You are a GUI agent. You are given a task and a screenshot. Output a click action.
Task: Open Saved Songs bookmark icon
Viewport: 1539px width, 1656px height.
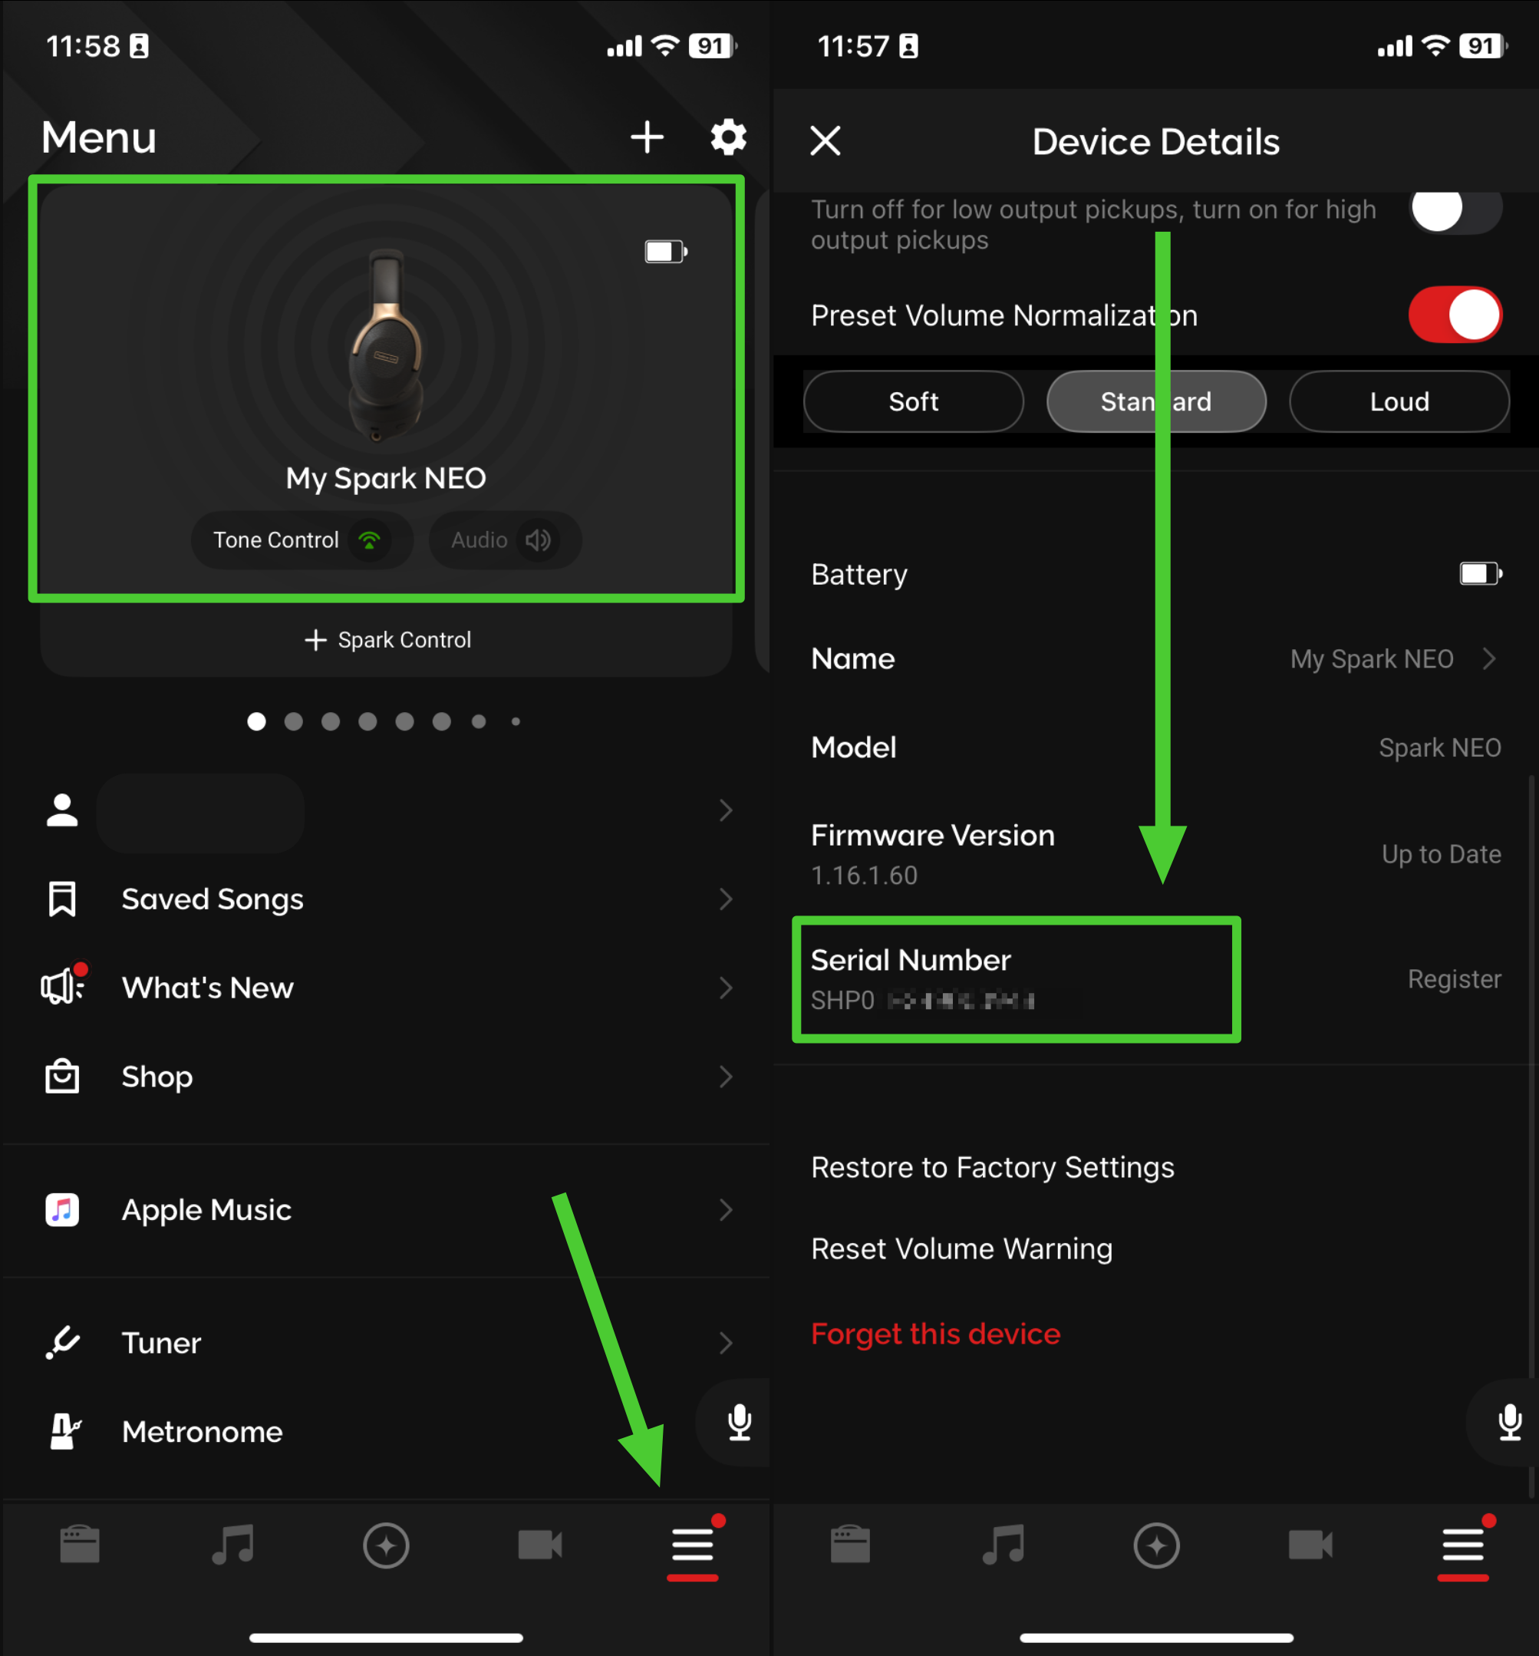[62, 899]
